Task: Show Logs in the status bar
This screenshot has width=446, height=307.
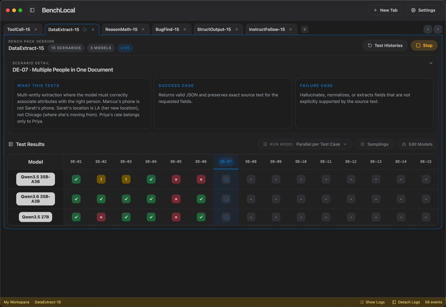Action: pyautogui.click(x=372, y=302)
